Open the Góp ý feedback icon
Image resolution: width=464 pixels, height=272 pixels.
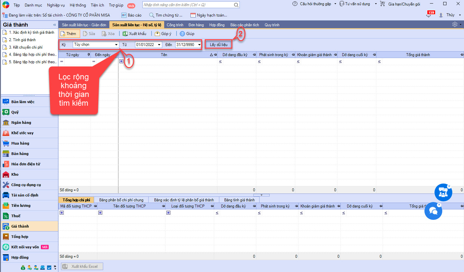point(157,34)
